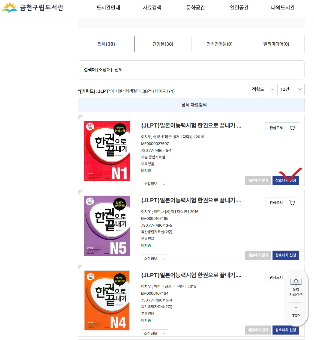
Task: Expand 소장정보 for the N5 book
Action: pyautogui.click(x=155, y=258)
